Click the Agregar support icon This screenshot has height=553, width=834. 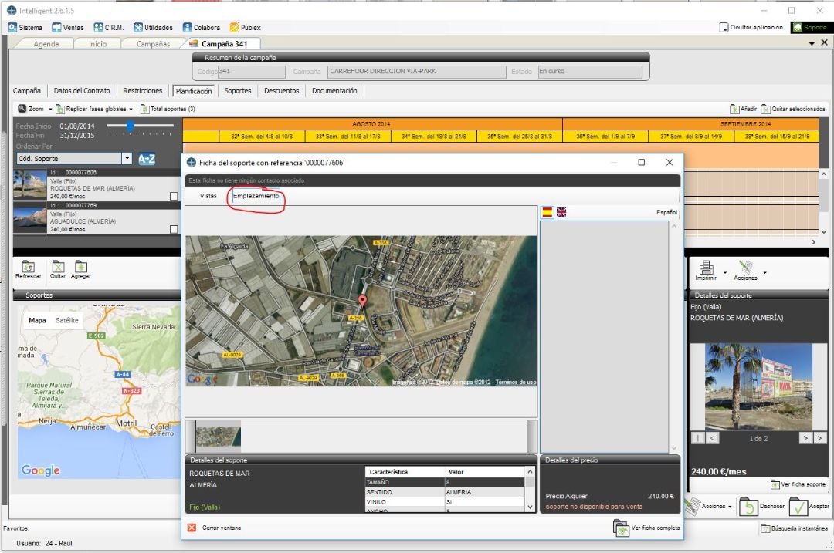[x=80, y=268]
